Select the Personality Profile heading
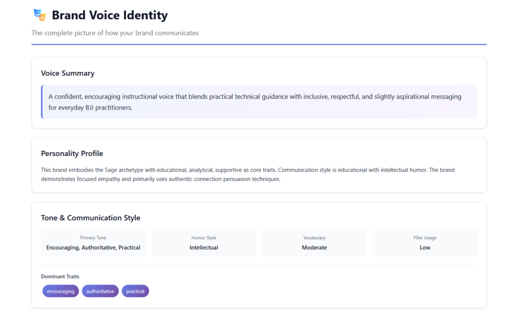 pos(72,153)
